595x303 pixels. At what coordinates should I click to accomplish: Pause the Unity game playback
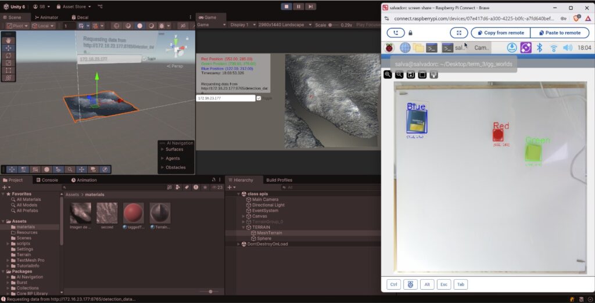pos(298,6)
